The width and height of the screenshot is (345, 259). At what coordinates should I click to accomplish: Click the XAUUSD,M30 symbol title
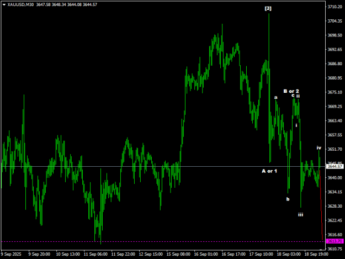pos(20,4)
